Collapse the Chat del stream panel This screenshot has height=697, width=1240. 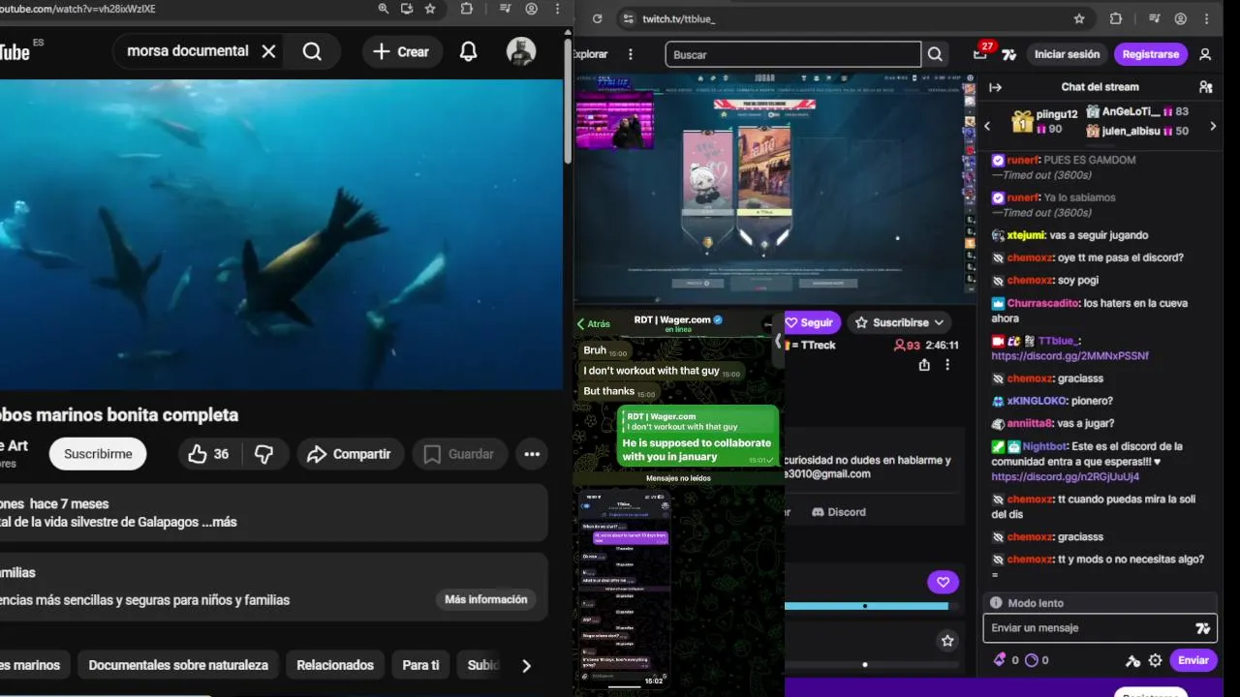995,87
